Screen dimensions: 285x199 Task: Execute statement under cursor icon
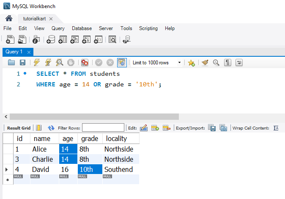pos(48,62)
